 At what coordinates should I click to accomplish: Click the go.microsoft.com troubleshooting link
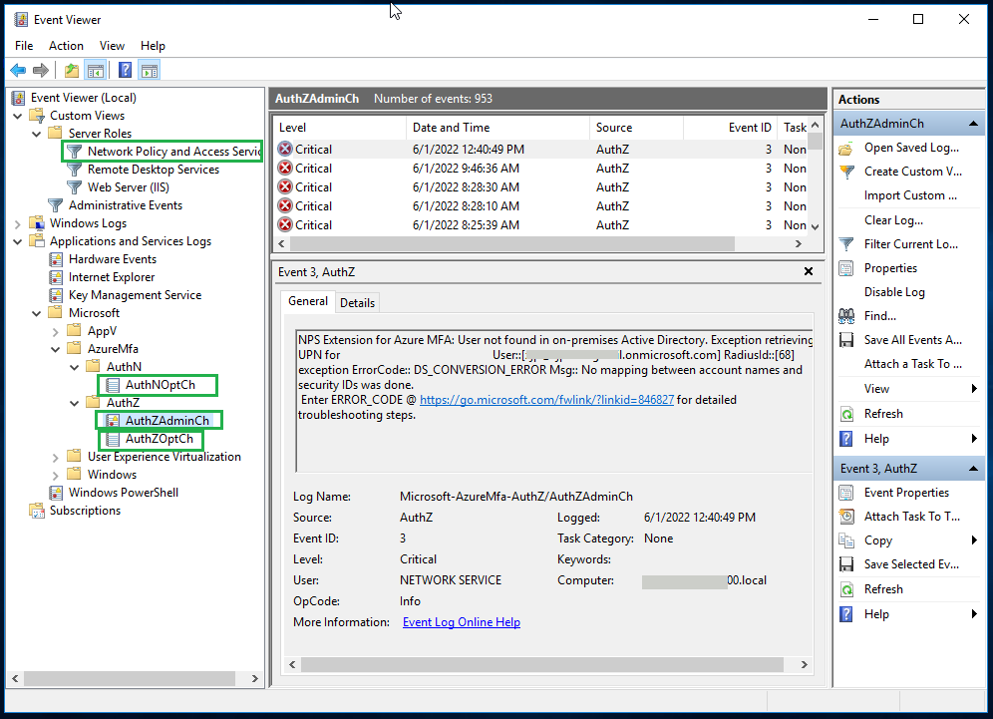pyautogui.click(x=546, y=399)
